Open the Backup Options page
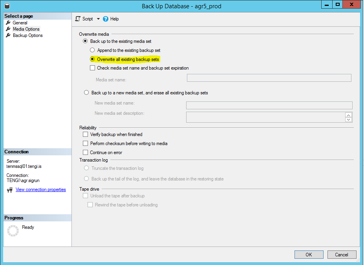 [28, 35]
